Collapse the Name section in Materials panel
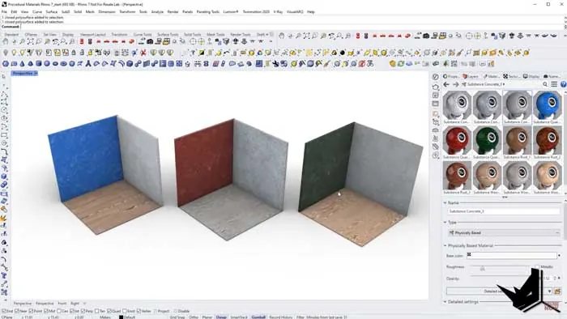 [446, 203]
